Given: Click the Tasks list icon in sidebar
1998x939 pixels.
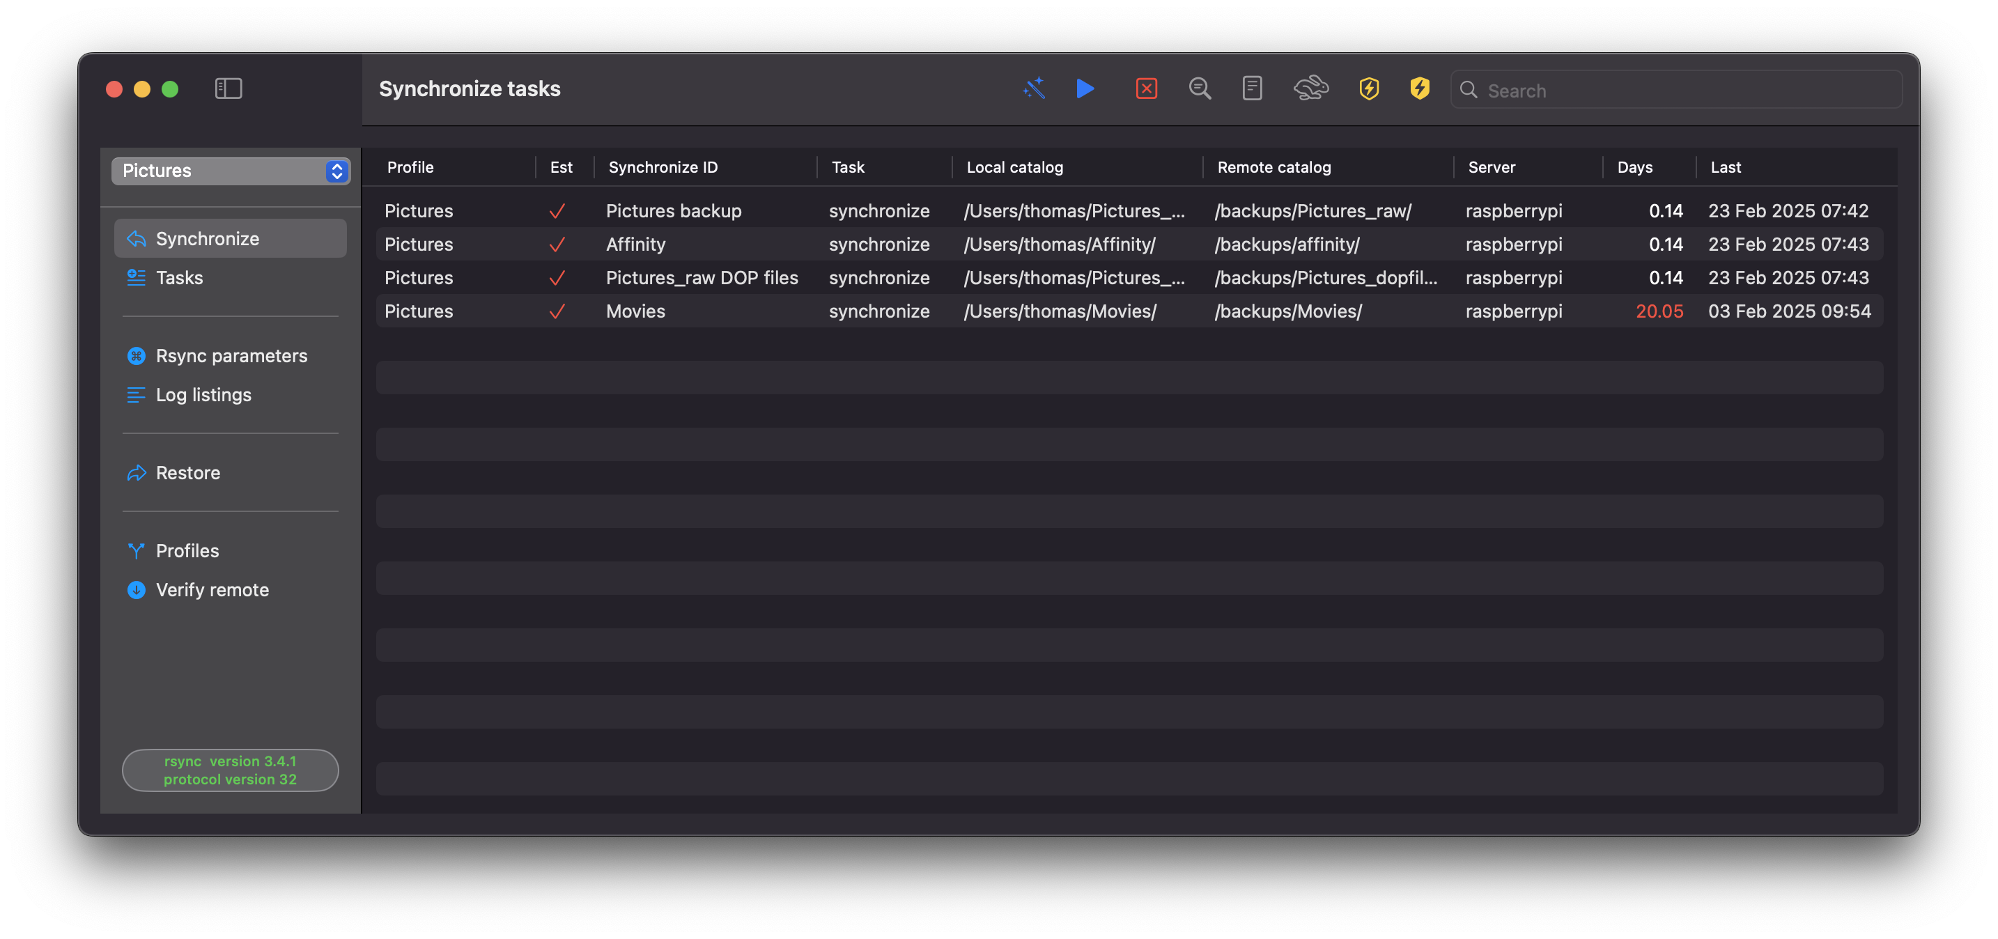Looking at the screenshot, I should click(137, 277).
